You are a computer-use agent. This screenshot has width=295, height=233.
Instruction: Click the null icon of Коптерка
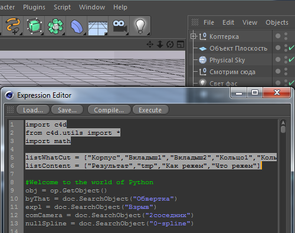pyautogui.click(x=203, y=36)
